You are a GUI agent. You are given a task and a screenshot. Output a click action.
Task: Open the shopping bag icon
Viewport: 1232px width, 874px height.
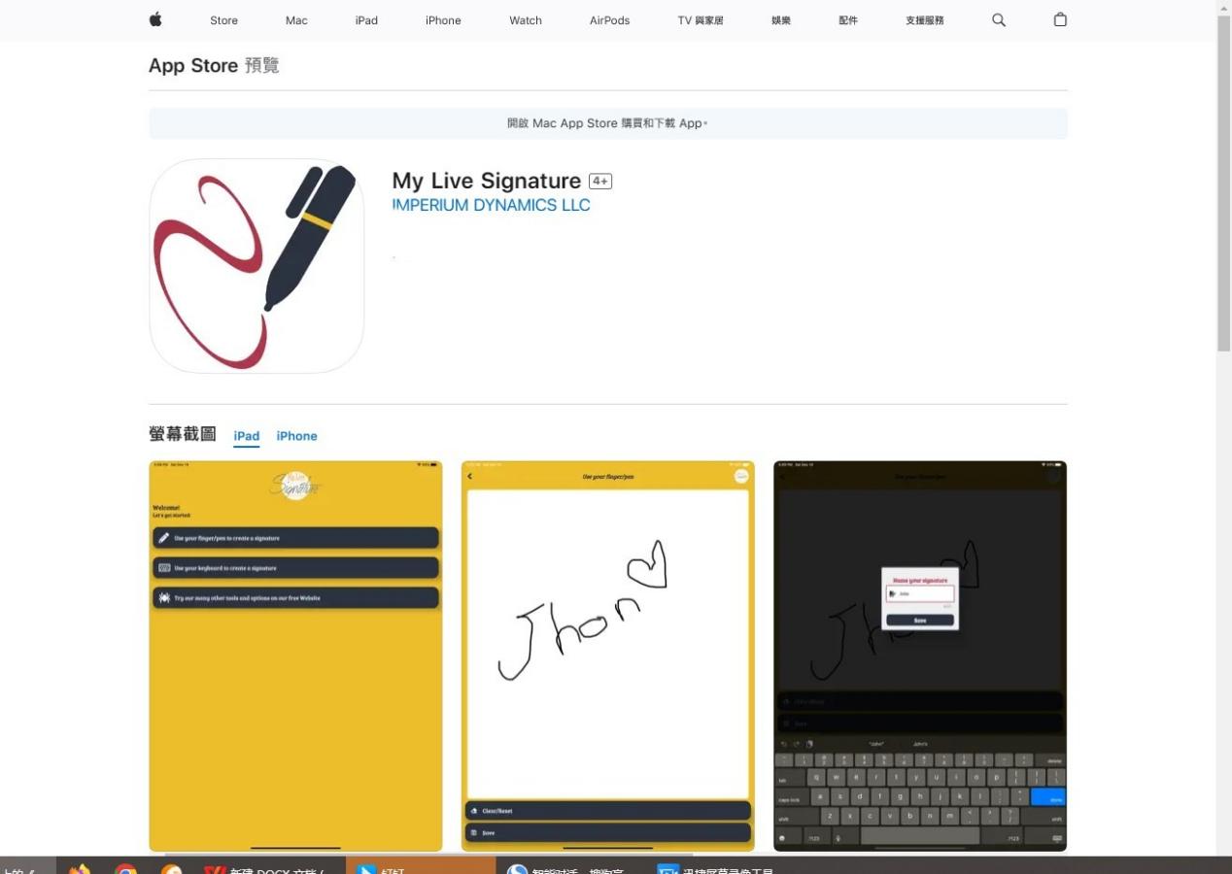(x=1060, y=19)
